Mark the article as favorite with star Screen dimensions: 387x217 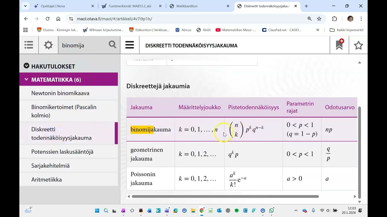tap(358, 46)
